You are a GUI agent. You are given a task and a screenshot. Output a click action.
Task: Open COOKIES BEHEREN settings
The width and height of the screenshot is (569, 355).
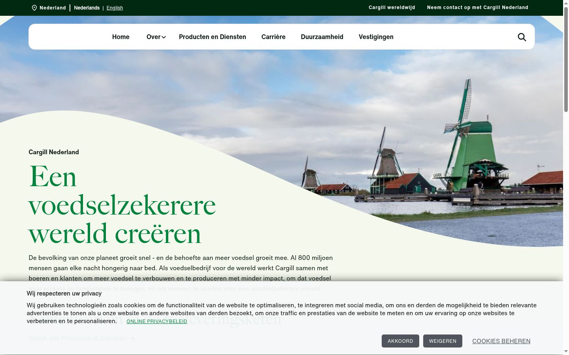click(501, 341)
